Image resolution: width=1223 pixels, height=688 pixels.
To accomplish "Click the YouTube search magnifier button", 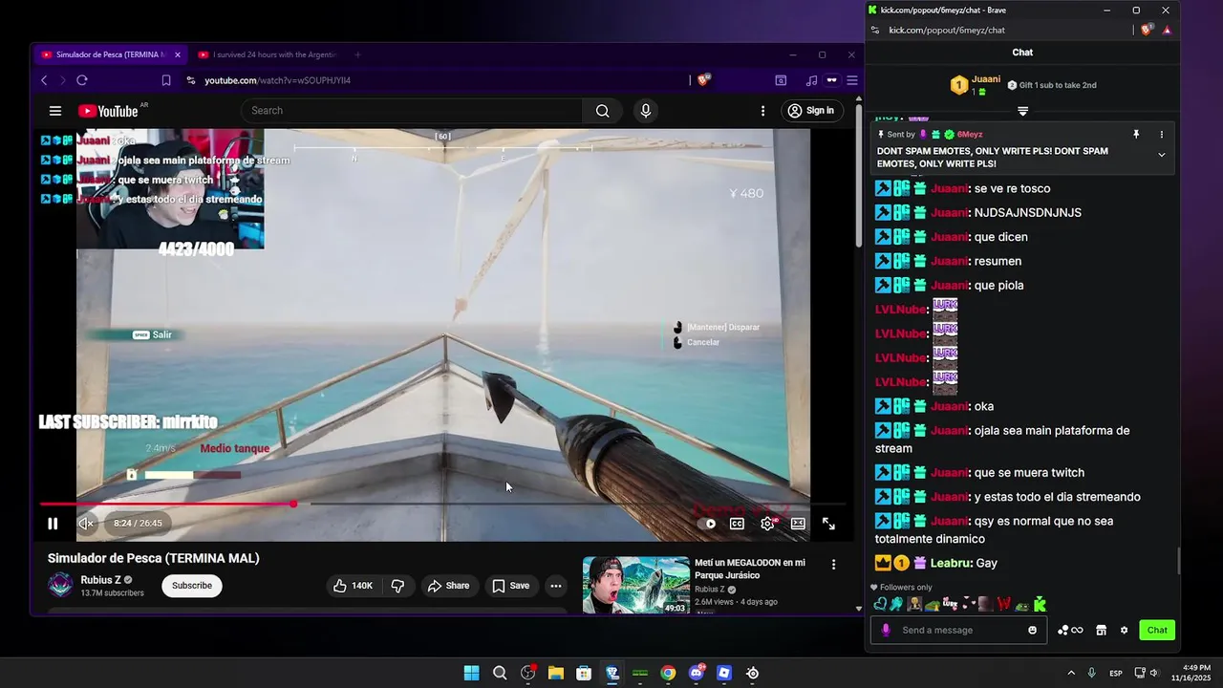I will tap(602, 111).
